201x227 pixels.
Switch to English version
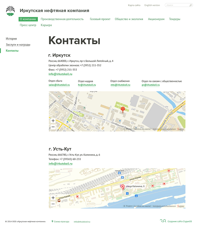coord(152,5)
